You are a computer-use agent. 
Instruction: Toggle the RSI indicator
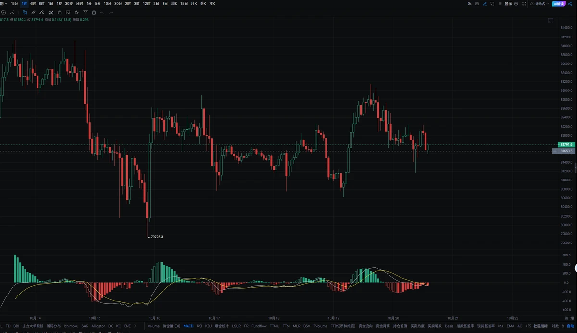pyautogui.click(x=200, y=326)
